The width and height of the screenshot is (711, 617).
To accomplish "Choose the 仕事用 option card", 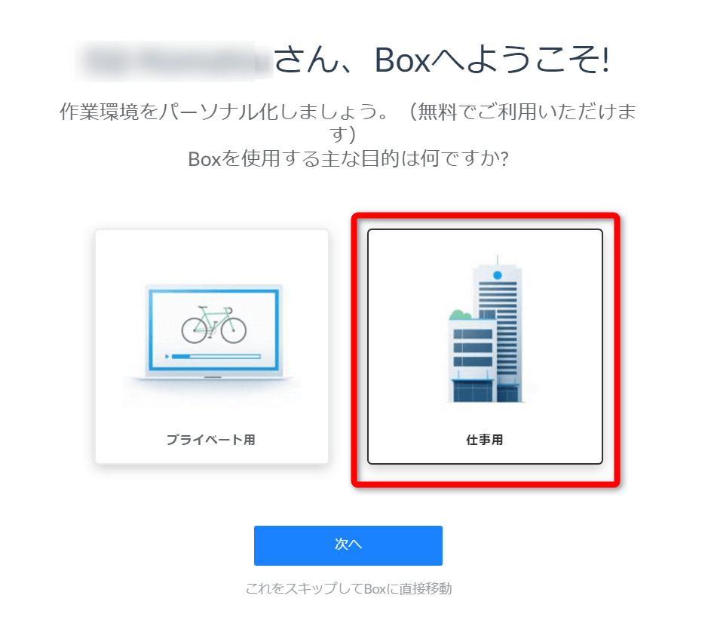I will pos(485,347).
